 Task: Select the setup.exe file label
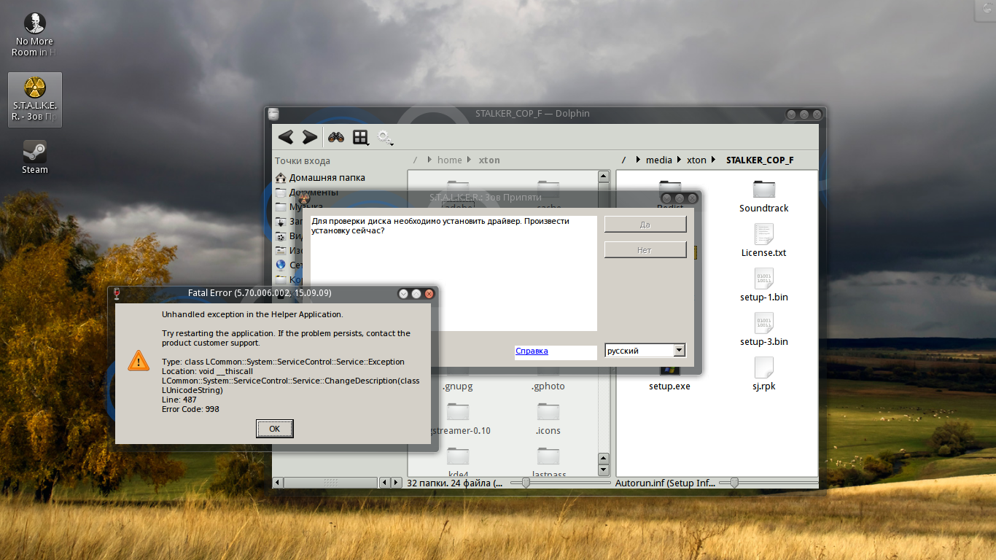pyautogui.click(x=669, y=386)
